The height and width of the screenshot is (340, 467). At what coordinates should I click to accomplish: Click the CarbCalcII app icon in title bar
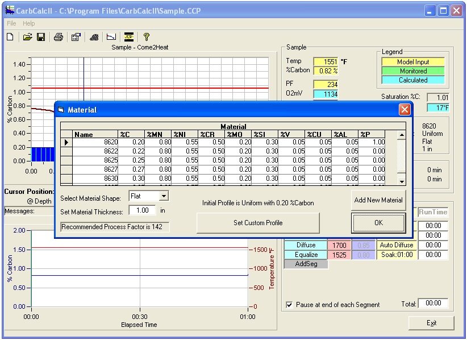click(10, 10)
